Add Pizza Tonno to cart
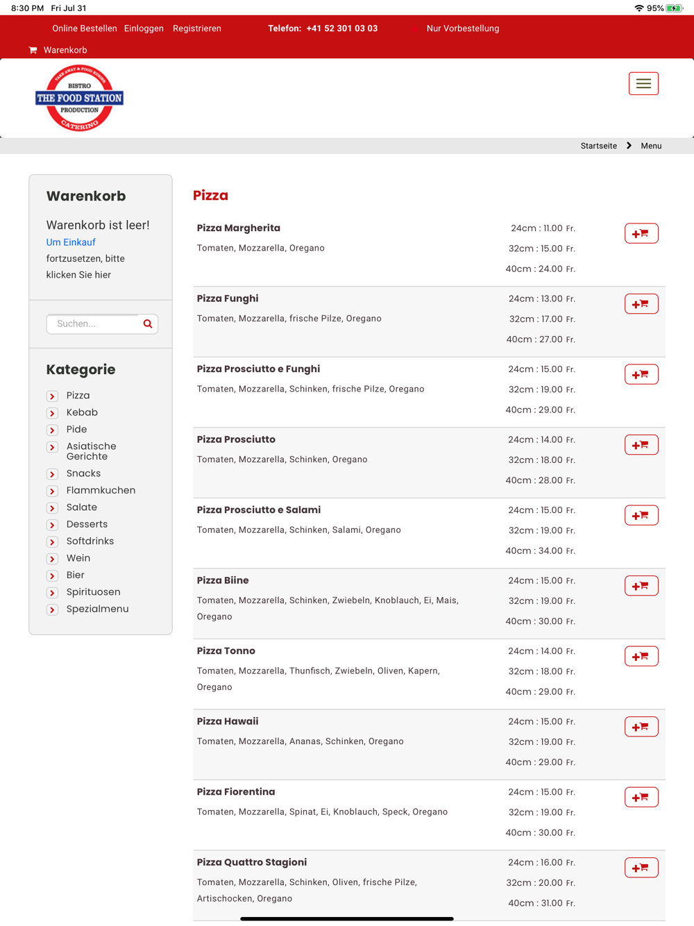The width and height of the screenshot is (694, 926). pos(641,656)
